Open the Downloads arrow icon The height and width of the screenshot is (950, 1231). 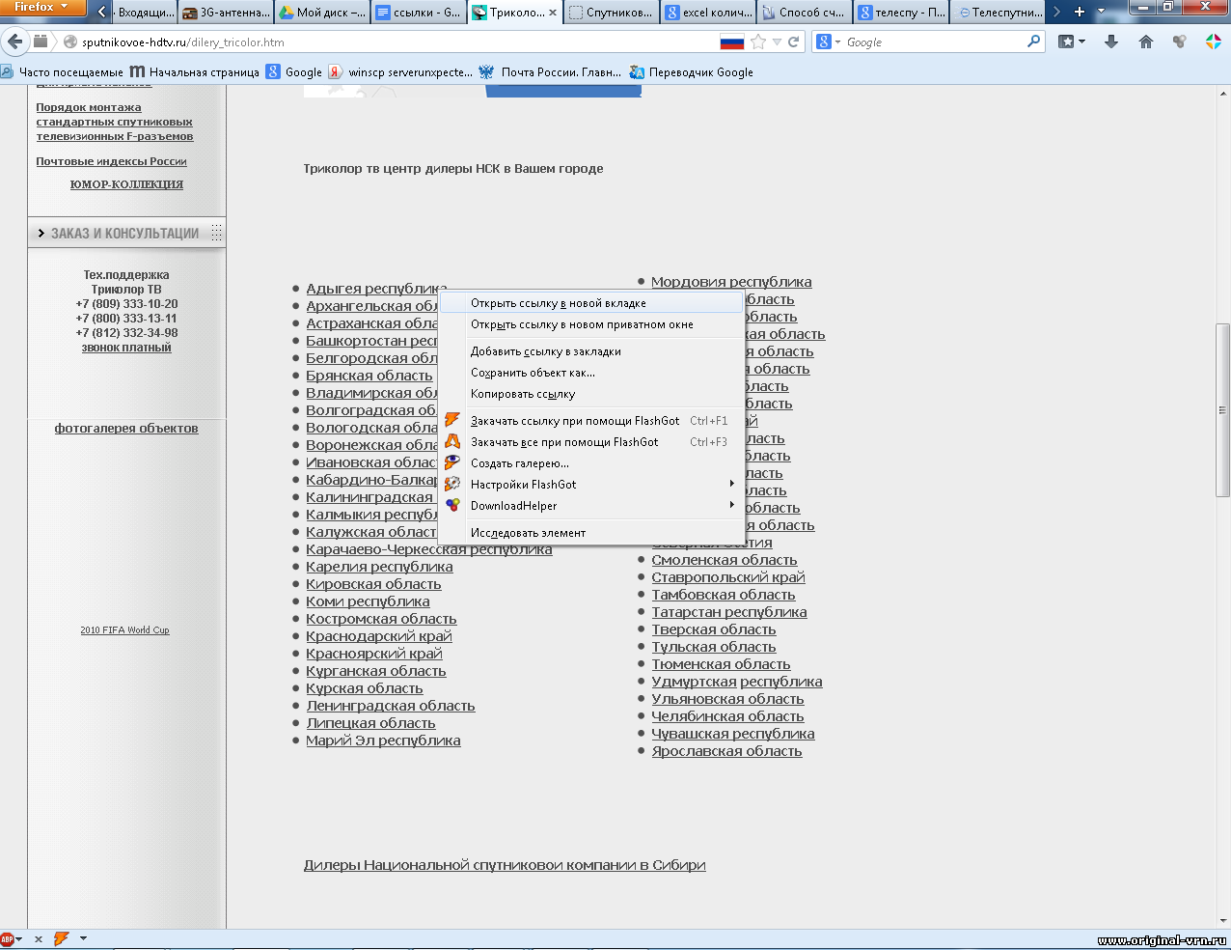pyautogui.click(x=1111, y=42)
